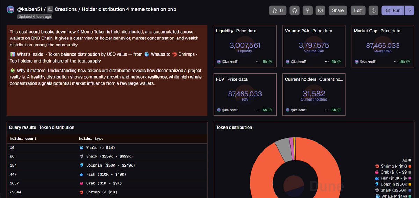
Task: Click the Run button
Action: [393, 10]
